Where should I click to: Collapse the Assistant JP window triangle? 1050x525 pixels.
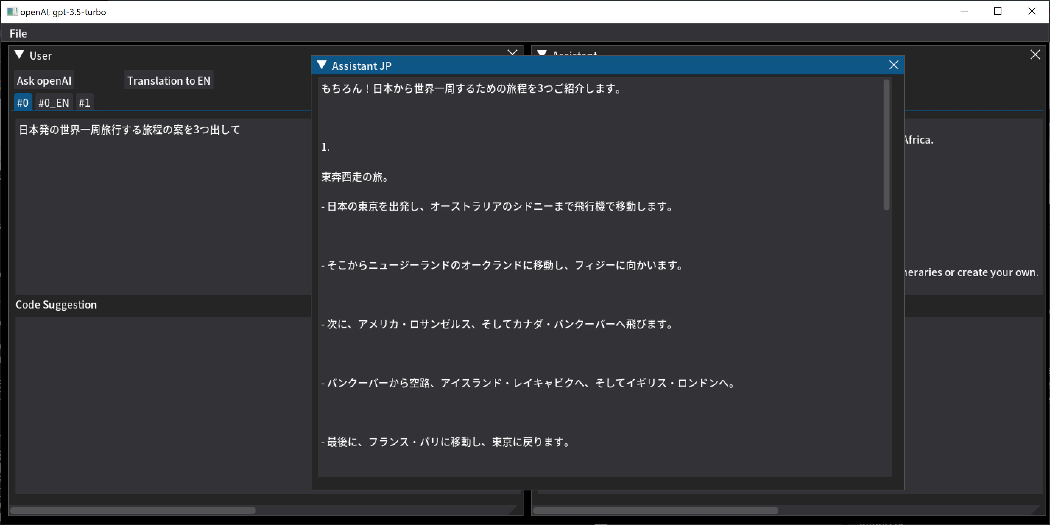(x=322, y=65)
